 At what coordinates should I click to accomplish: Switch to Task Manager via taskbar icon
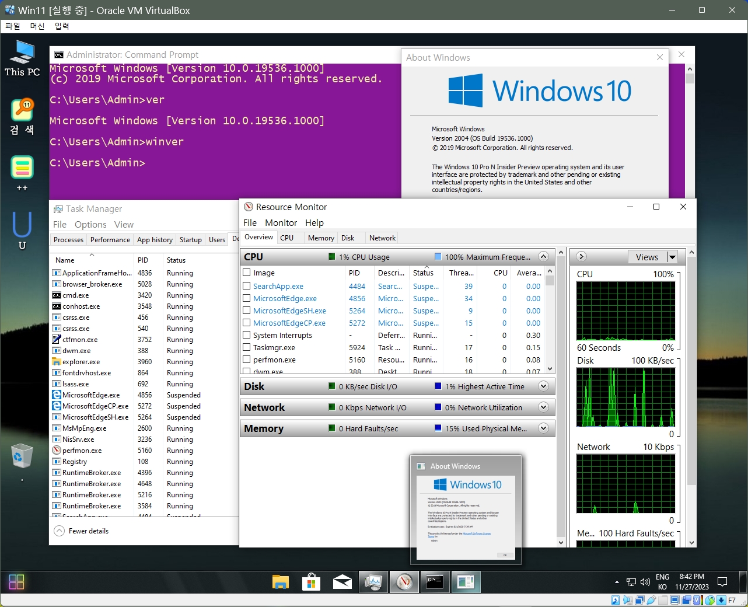[373, 581]
